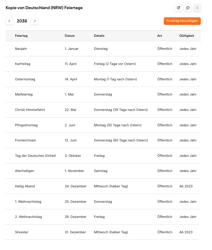
Task: Click the 2036 year label
Action: pyautogui.click(x=22, y=21)
